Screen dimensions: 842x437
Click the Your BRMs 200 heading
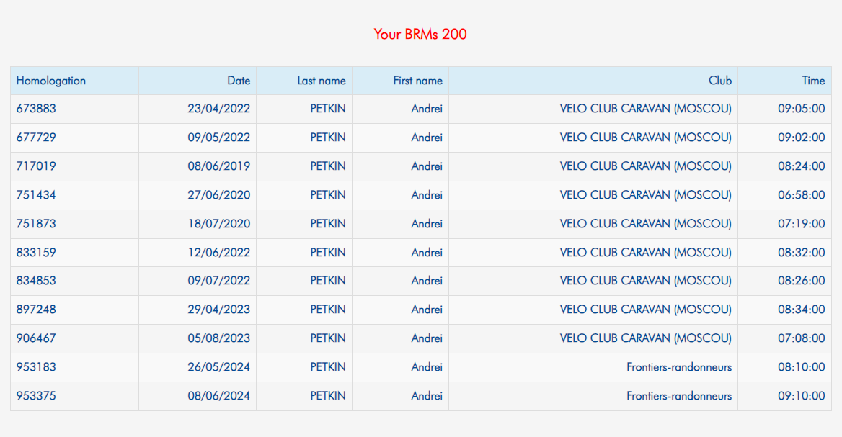[420, 34]
